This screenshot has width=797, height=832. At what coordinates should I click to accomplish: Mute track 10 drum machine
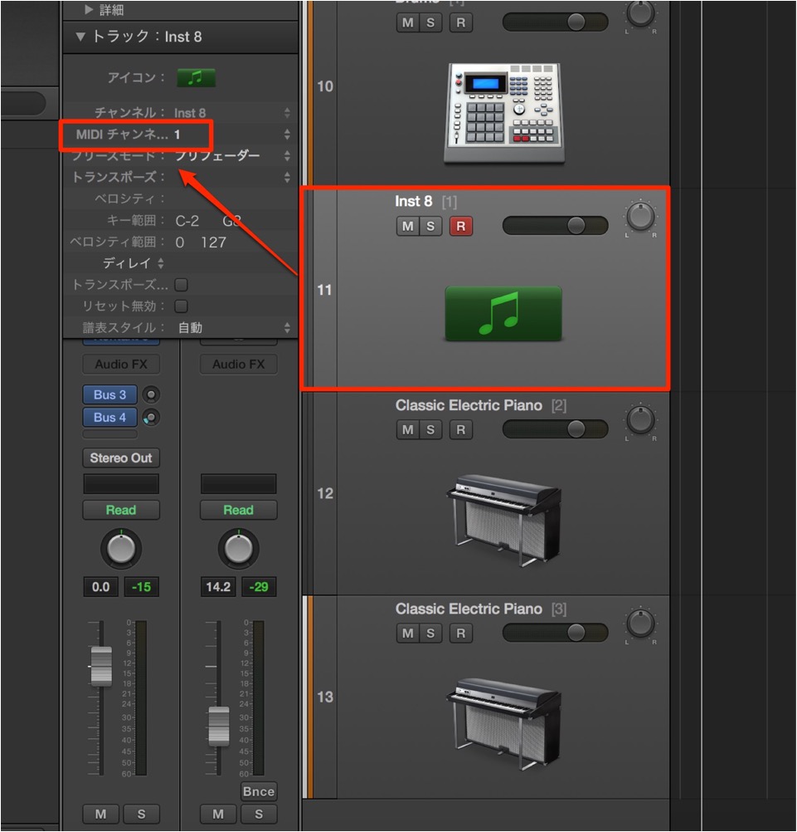coord(407,22)
